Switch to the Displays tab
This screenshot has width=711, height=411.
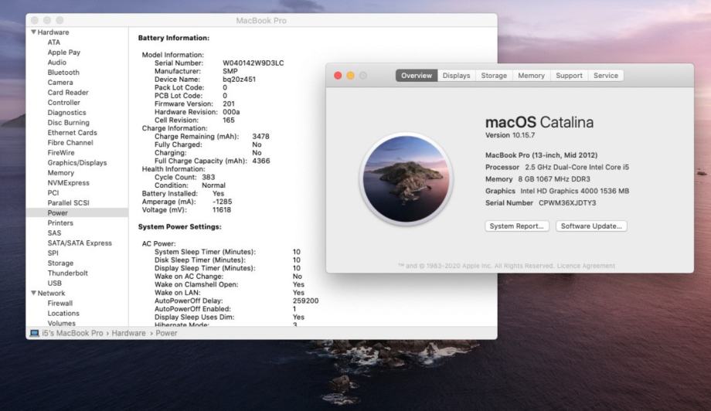tap(456, 76)
